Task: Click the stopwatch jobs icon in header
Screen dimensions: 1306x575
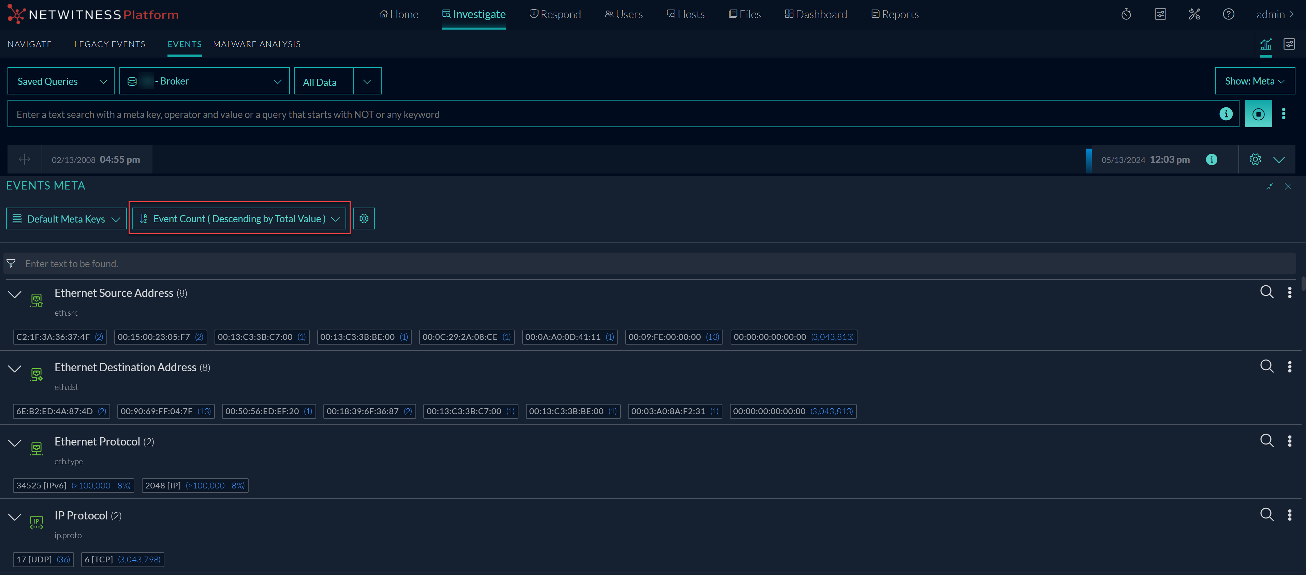Action: (1126, 14)
